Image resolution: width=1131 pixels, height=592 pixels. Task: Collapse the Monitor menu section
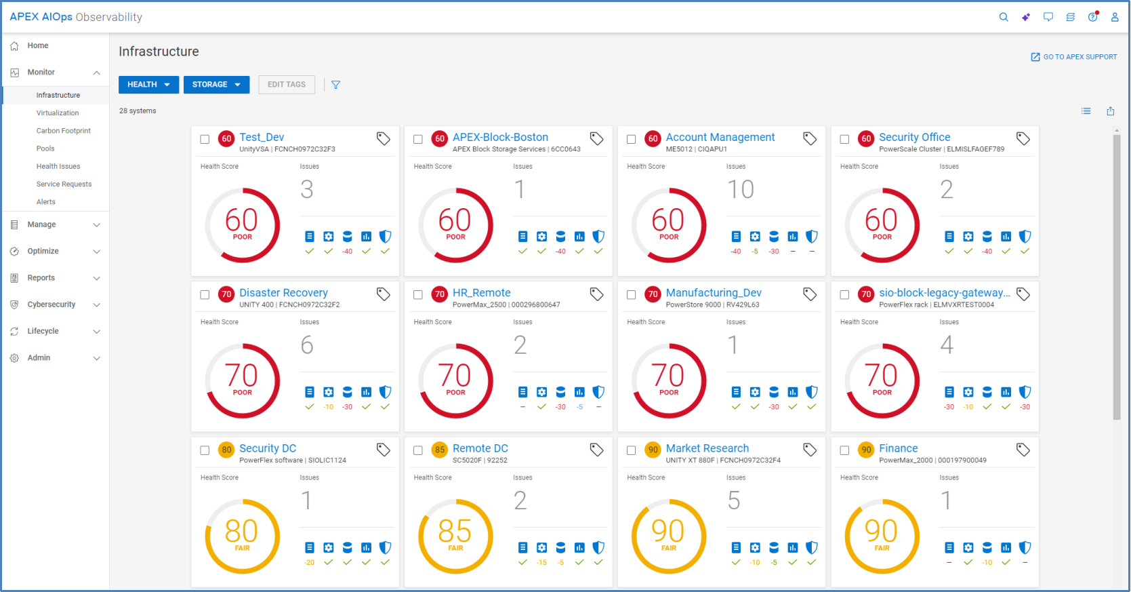point(97,73)
